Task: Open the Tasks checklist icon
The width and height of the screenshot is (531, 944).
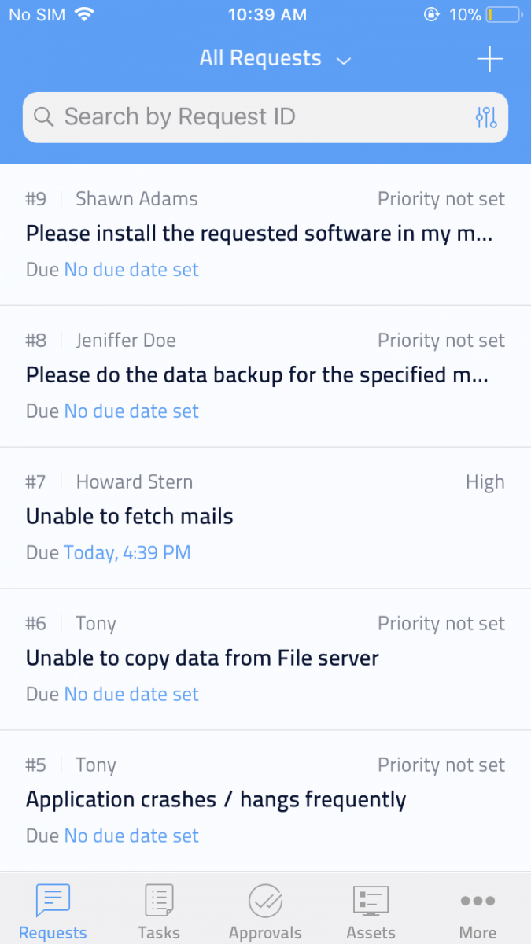Action: [159, 901]
